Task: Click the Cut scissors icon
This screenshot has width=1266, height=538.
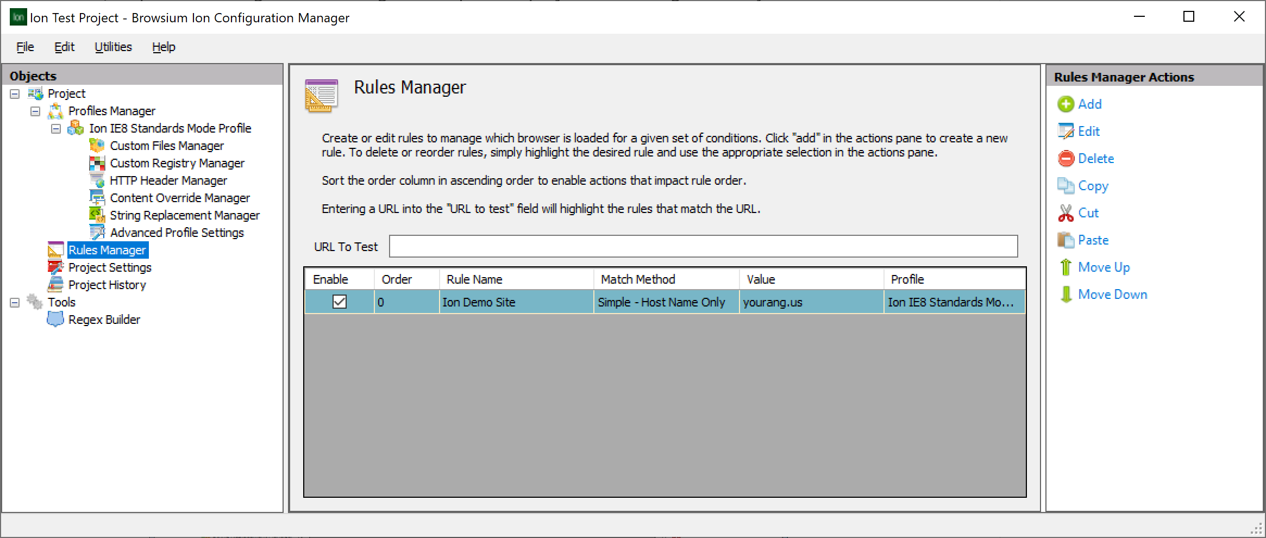Action: tap(1067, 212)
